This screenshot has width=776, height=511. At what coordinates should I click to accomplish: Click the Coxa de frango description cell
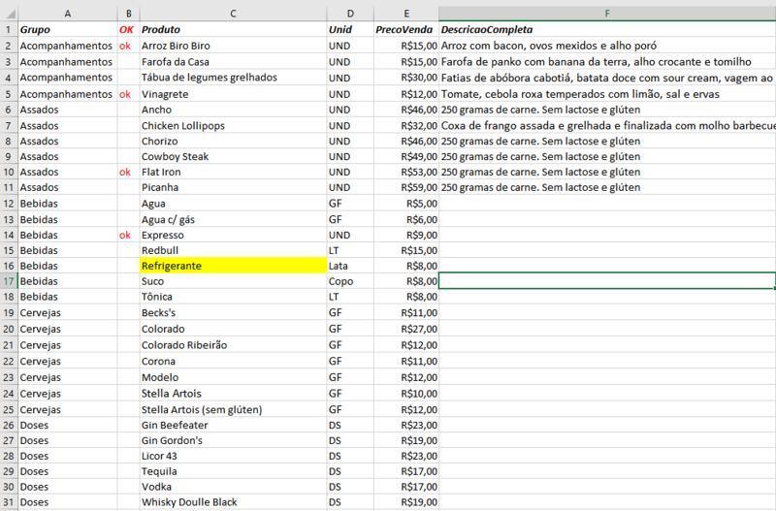[x=607, y=126]
